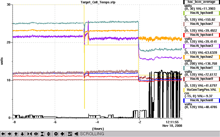The width and height of the screenshot is (220, 137).
Task: Click the VAL=39.4141 readout
Action: coord(207,42)
